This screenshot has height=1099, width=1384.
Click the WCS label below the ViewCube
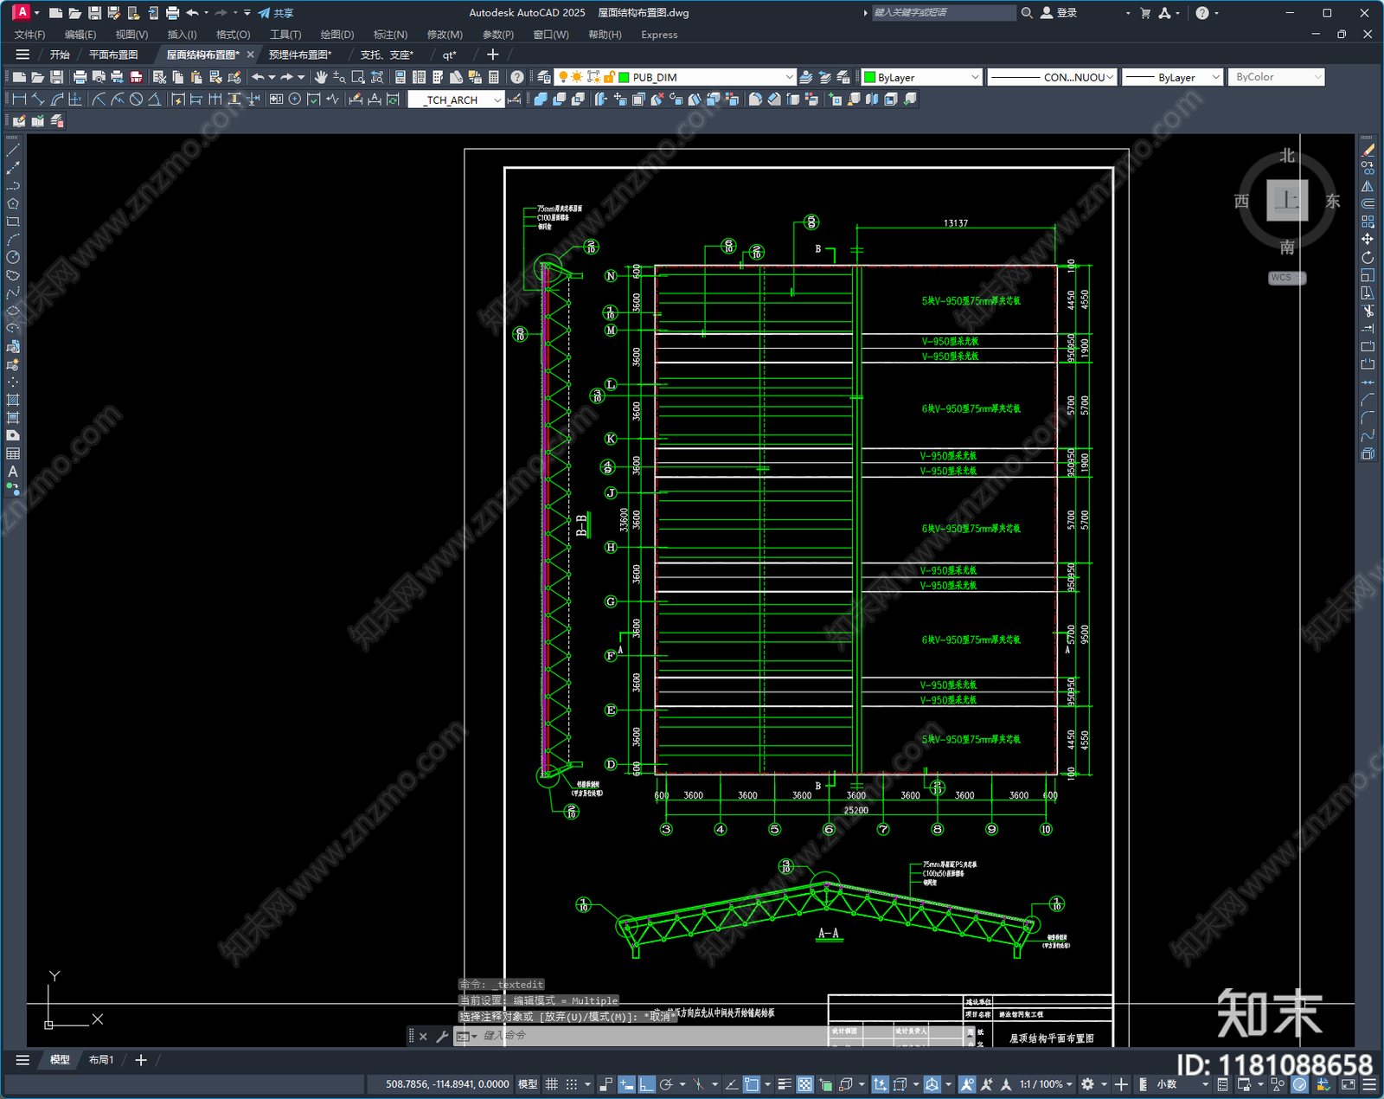point(1286,278)
